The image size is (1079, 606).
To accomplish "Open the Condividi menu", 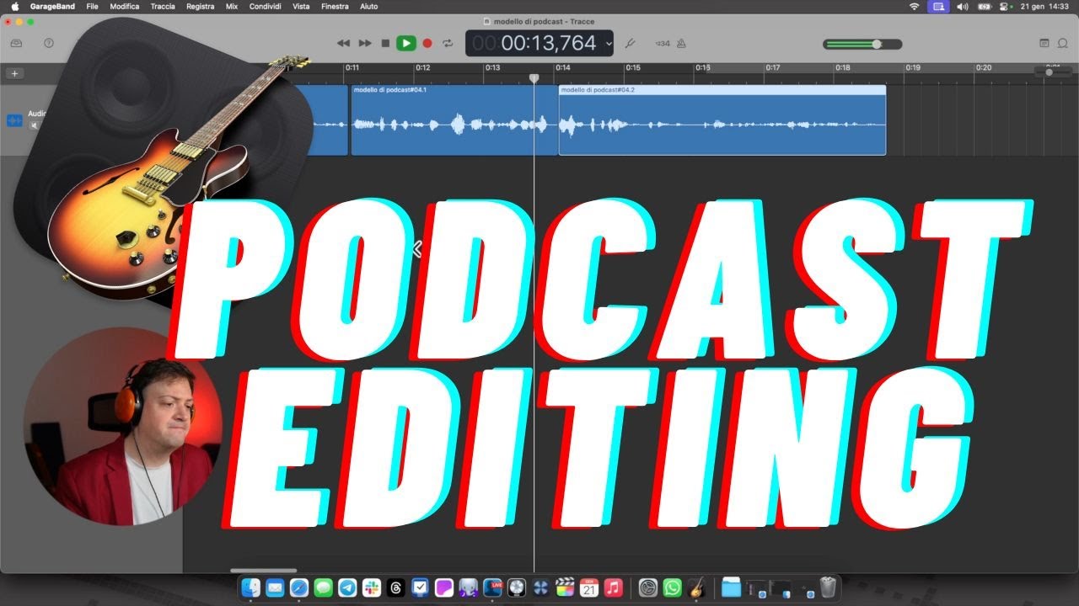I will click(x=266, y=6).
